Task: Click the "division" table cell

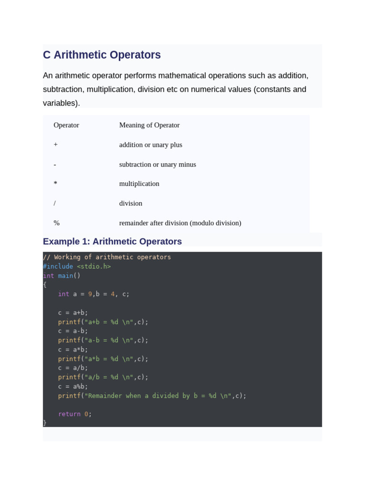Action: [x=131, y=203]
